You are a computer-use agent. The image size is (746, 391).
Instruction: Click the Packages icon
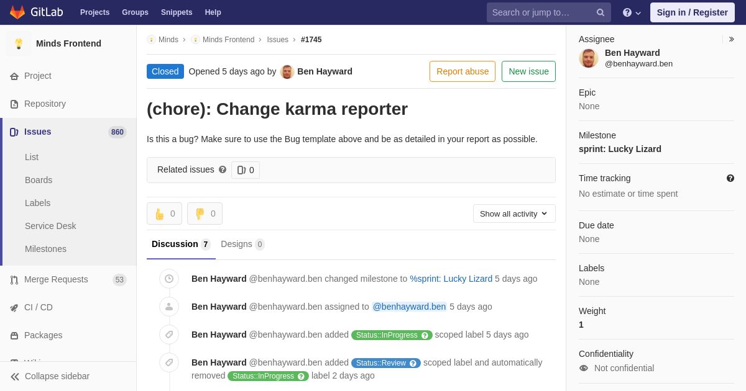(14, 335)
